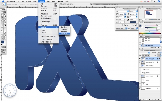Hide the Background layer
Image resolution: width=162 pixels, height=101 pixels.
(140, 88)
